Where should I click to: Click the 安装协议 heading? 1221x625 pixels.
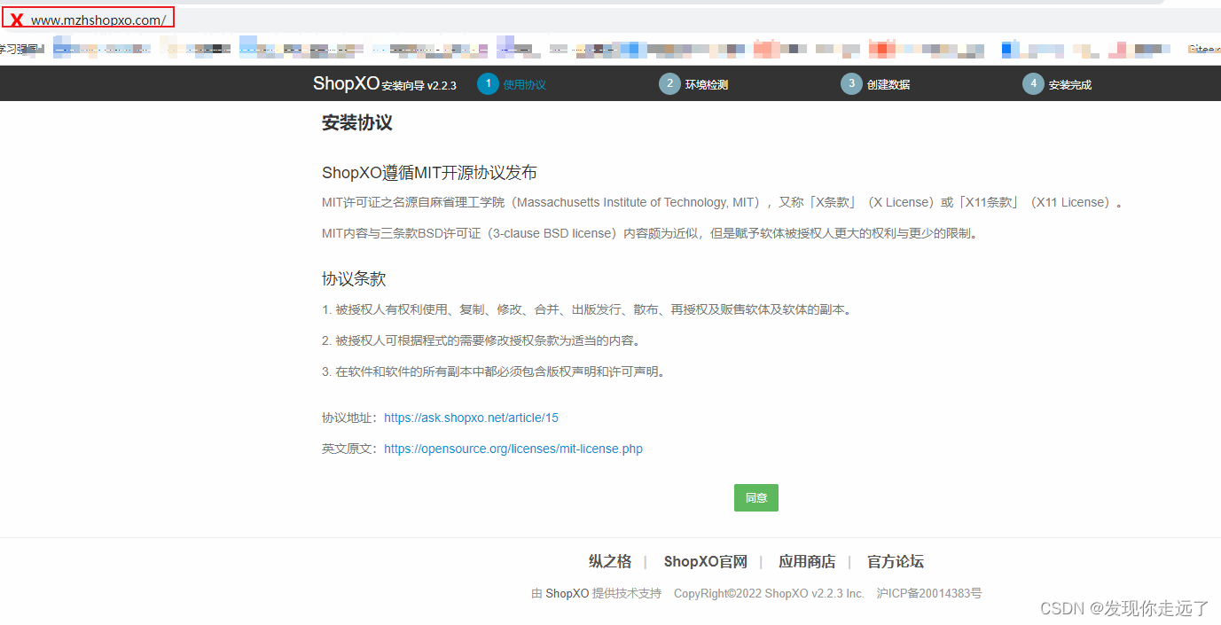point(357,123)
